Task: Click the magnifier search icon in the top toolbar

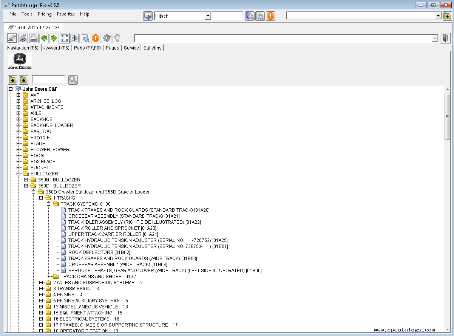Action: [260, 16]
